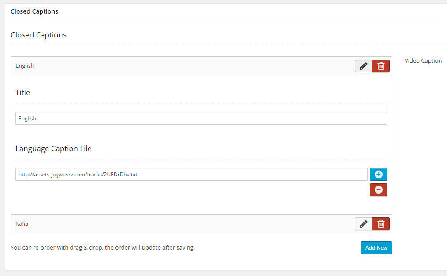Click into the Title field containing English
This screenshot has width=447, height=276.
tap(201, 119)
